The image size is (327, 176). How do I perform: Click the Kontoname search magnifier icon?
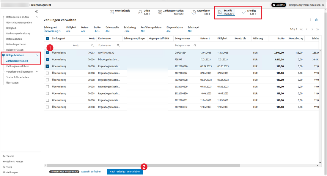tap(118, 45)
